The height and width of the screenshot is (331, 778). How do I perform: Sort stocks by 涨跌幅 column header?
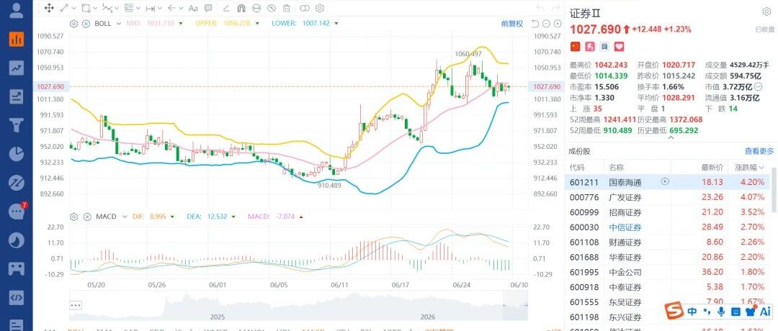pyautogui.click(x=750, y=168)
